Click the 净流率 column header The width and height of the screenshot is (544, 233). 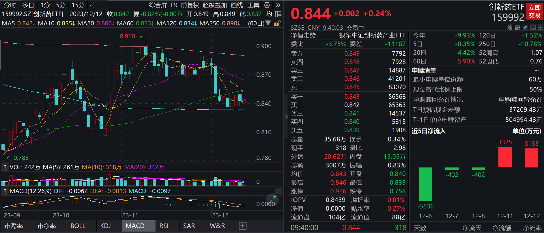click(x=532, y=228)
